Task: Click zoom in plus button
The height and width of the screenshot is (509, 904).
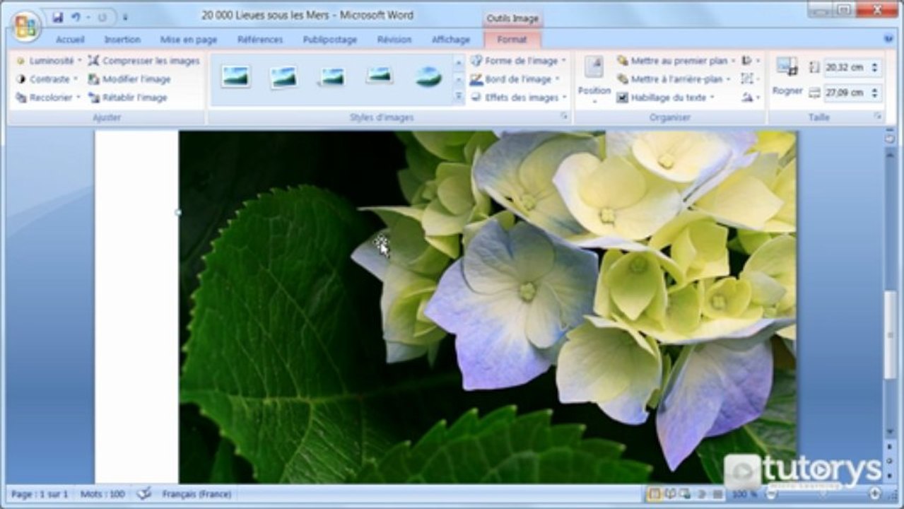Action: point(875,494)
